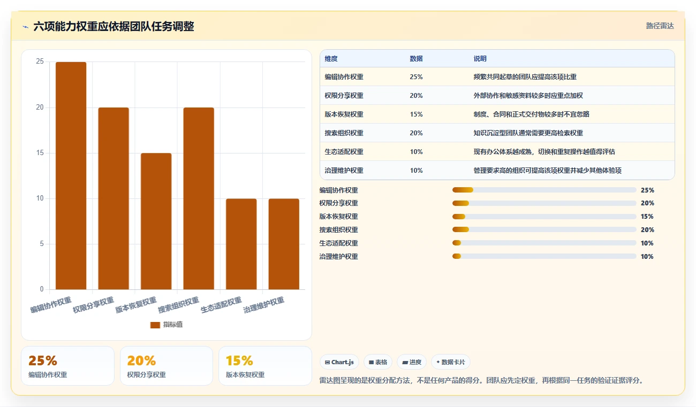Click the 说明 column header

(x=480, y=59)
